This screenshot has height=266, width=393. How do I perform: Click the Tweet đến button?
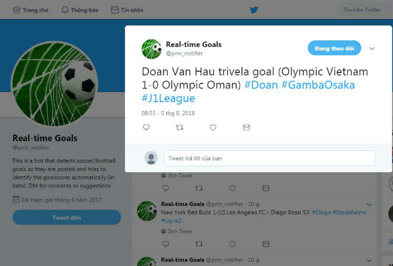point(67,217)
